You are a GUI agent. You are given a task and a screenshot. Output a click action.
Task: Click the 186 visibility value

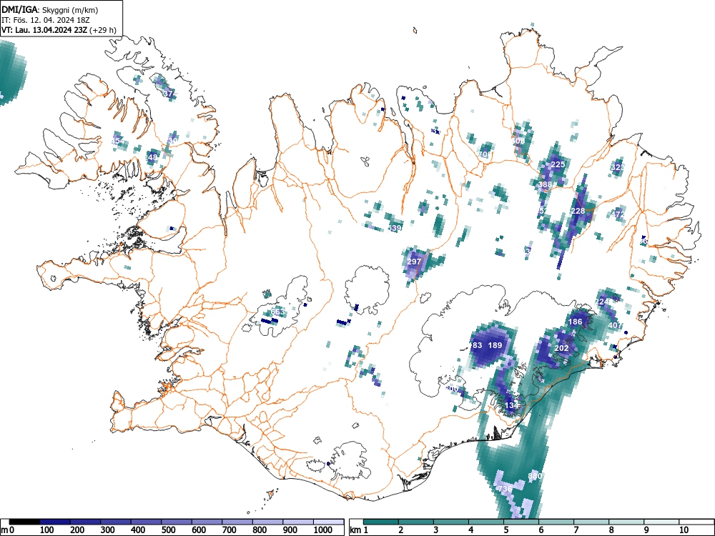(576, 322)
